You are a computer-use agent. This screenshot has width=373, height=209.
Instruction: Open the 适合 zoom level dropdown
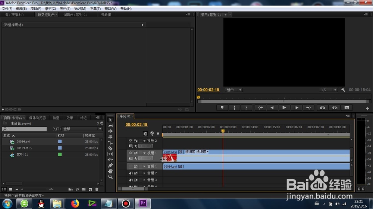click(233, 90)
